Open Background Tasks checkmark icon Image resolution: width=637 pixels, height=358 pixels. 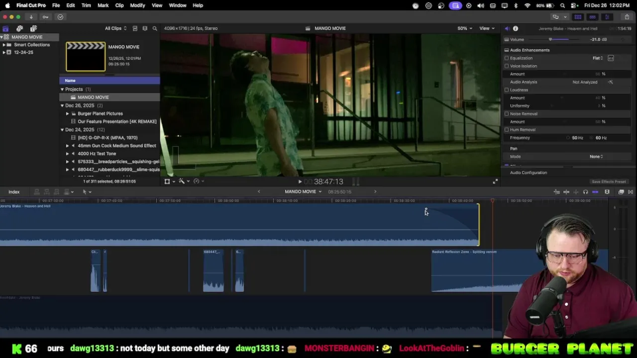pos(60,17)
